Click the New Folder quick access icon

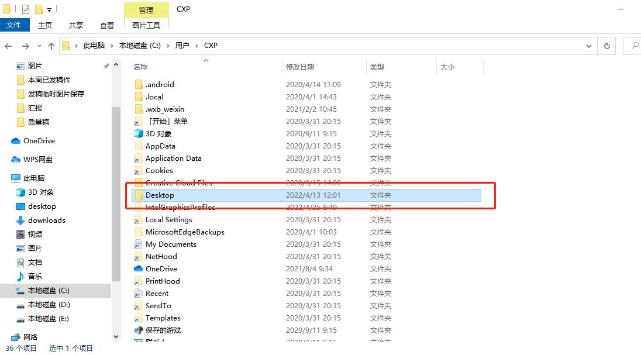tap(39, 9)
